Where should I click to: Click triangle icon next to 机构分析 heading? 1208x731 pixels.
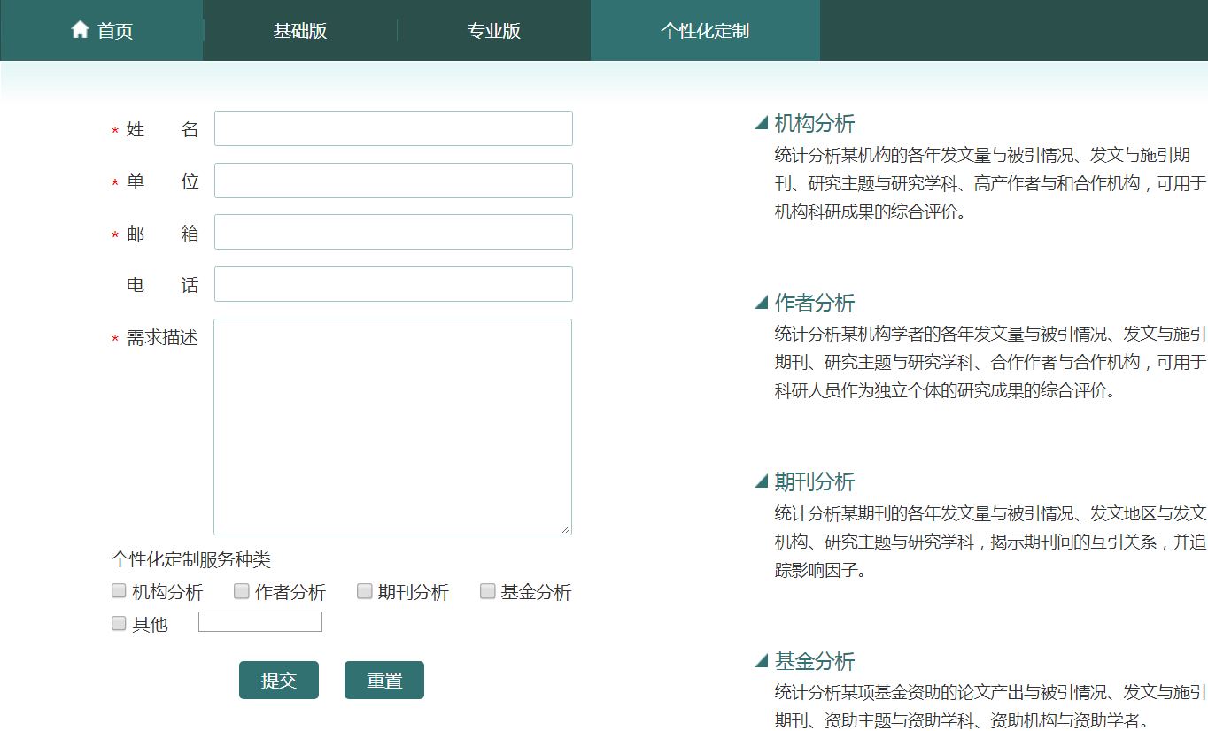pos(762,123)
